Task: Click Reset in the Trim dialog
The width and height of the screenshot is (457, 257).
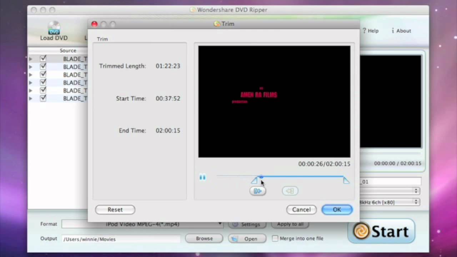Action: coord(115,210)
